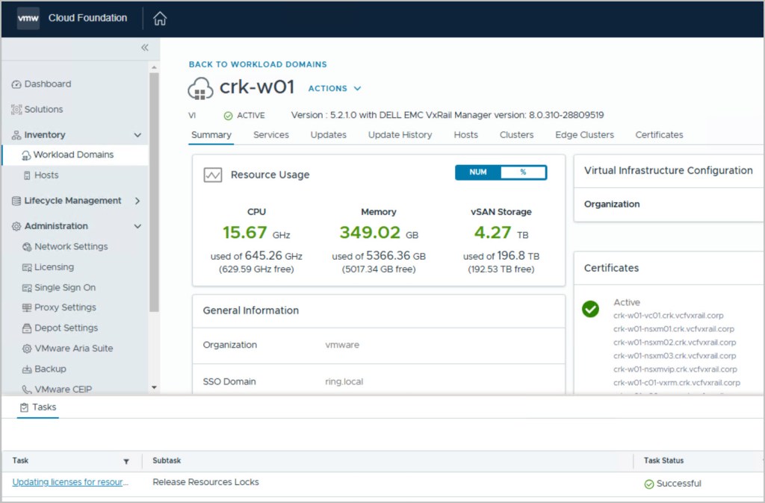Click the Dashboard gauge icon in sidebar
This screenshot has height=503, width=765.
(16, 84)
